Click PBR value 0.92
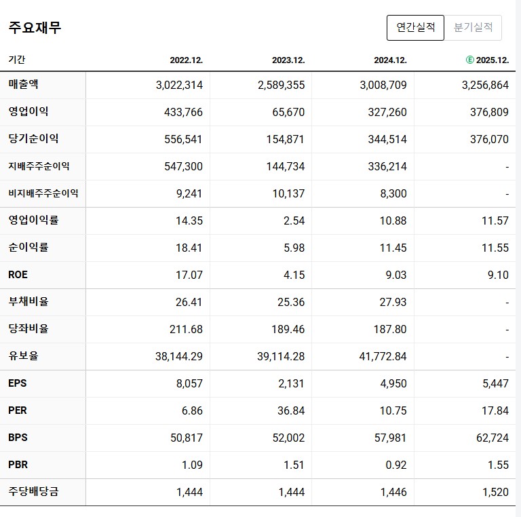Screen dimensions: 521x517 tap(396, 465)
